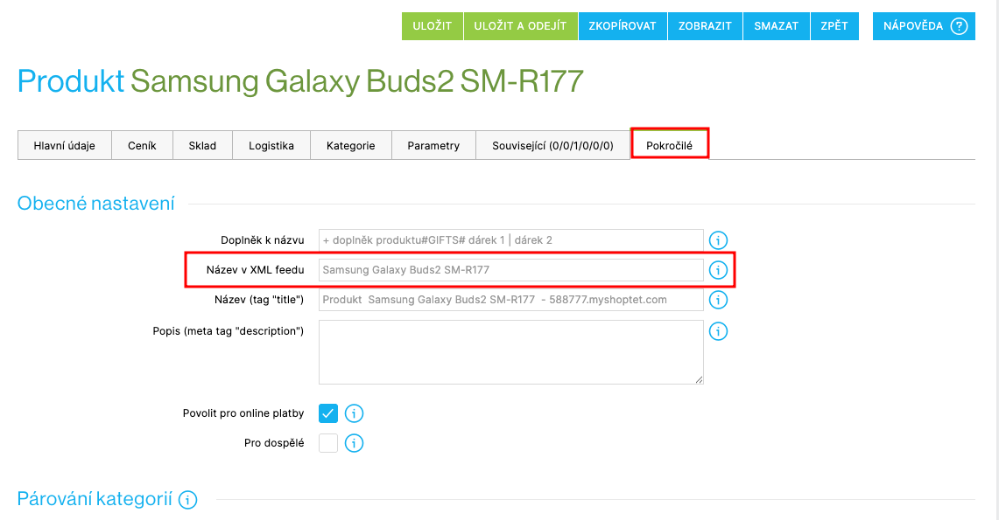Show info for Párování kategorií heading

(x=188, y=500)
